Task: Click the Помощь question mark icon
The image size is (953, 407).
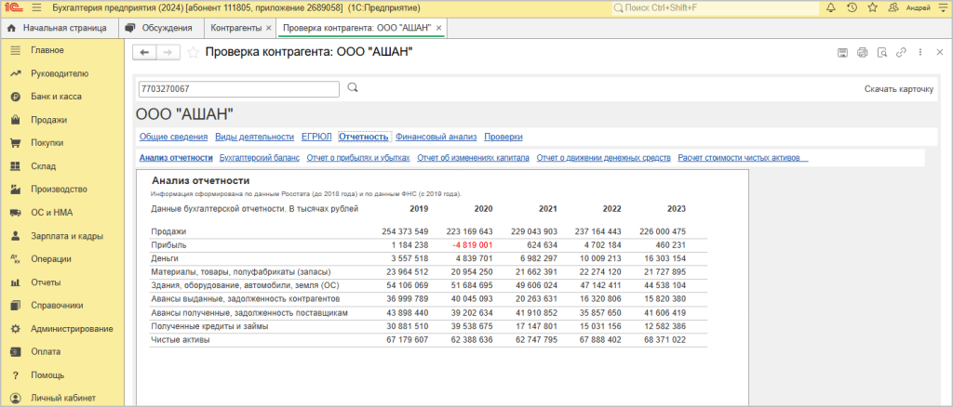Action: coord(16,375)
